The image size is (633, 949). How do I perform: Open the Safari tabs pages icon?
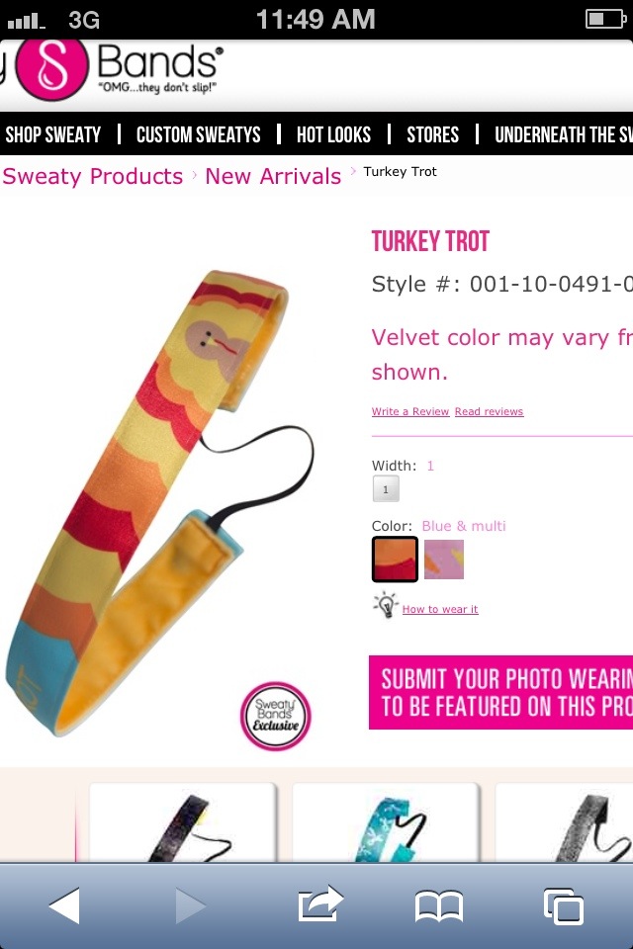pyautogui.click(x=564, y=906)
